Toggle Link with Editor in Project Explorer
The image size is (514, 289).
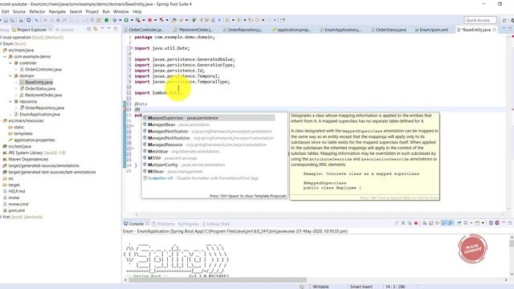pos(95,29)
